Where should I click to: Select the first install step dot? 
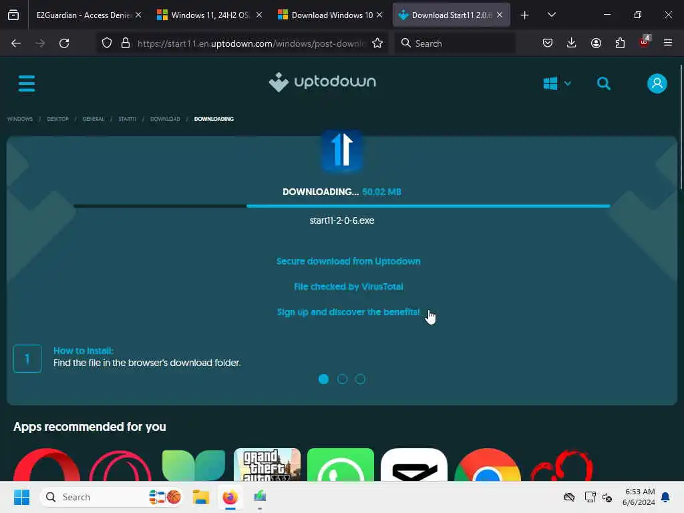pos(324,379)
